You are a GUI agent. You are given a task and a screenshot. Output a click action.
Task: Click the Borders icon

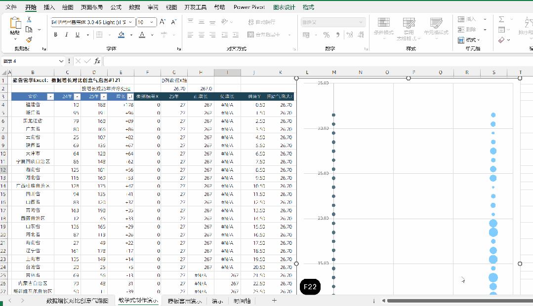(x=99, y=35)
